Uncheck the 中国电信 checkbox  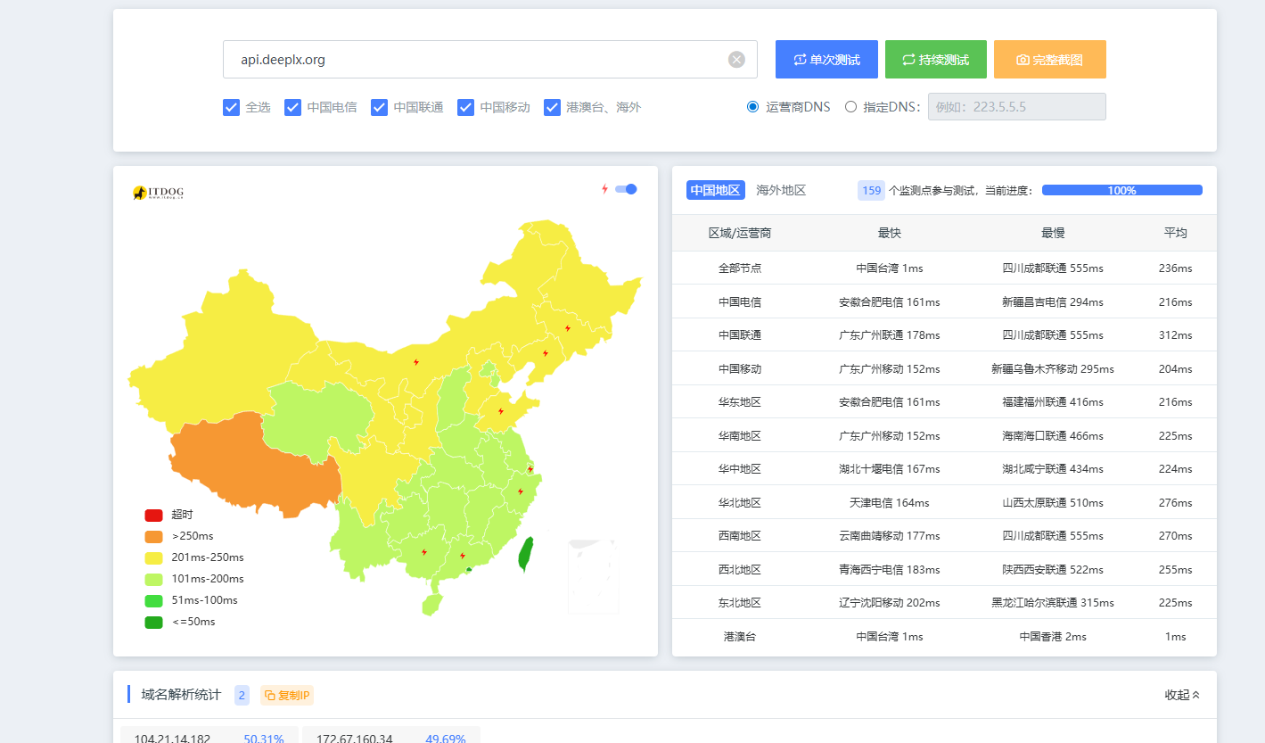tap(293, 107)
